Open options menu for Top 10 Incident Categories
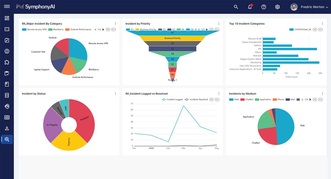The width and height of the screenshot is (331, 179). coord(322,24)
